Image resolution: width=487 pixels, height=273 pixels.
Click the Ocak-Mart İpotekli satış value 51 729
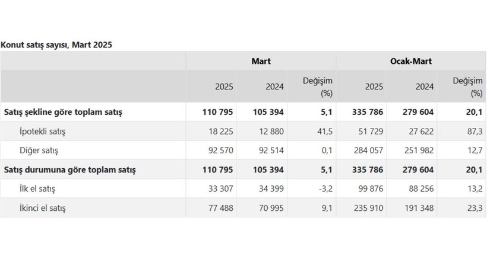(x=371, y=131)
